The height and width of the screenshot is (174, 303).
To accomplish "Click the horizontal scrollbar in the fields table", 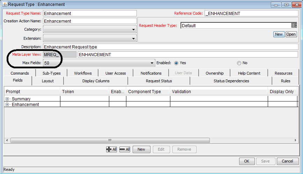I will 110,140.
